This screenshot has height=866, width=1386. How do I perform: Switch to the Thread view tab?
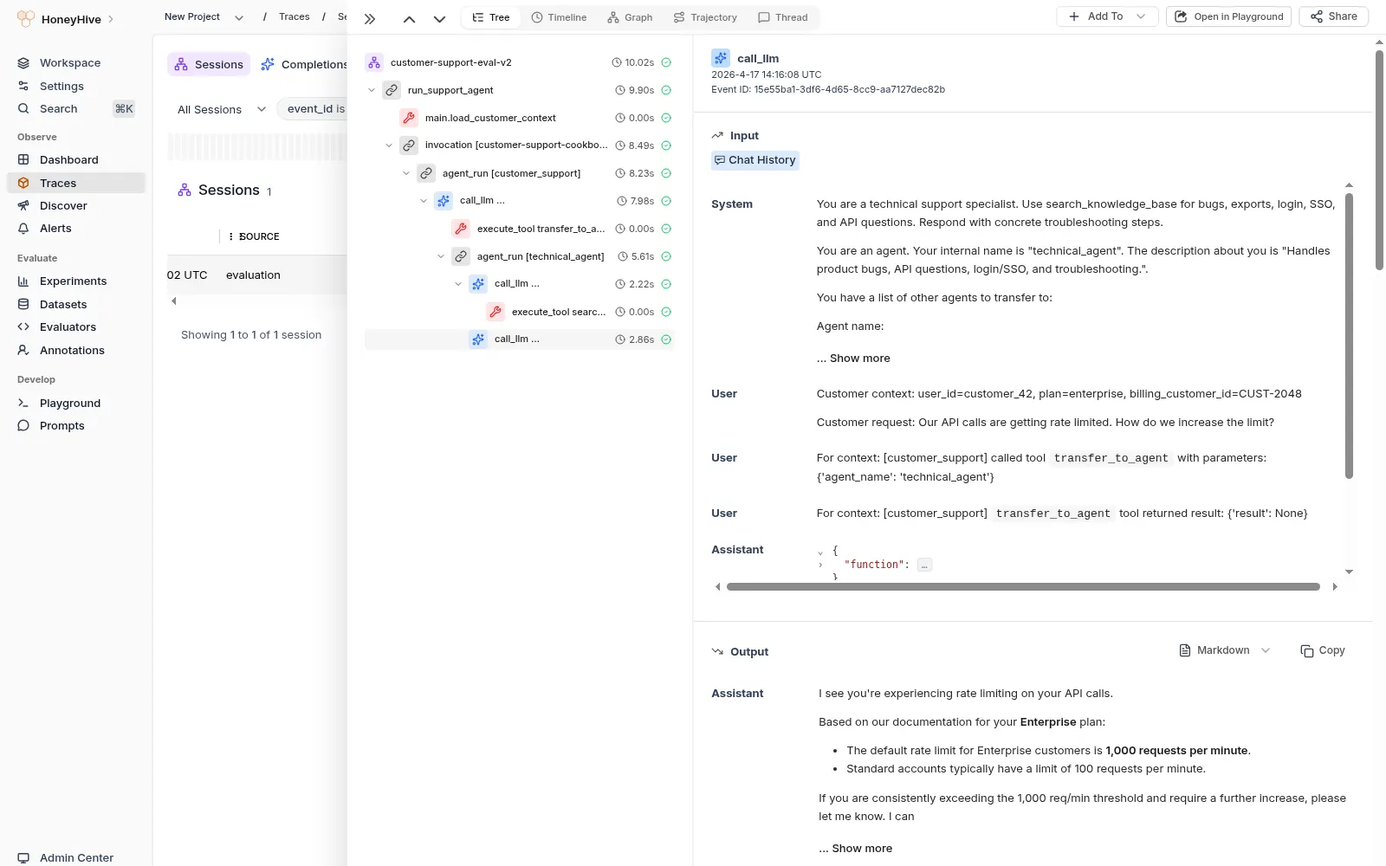click(783, 17)
